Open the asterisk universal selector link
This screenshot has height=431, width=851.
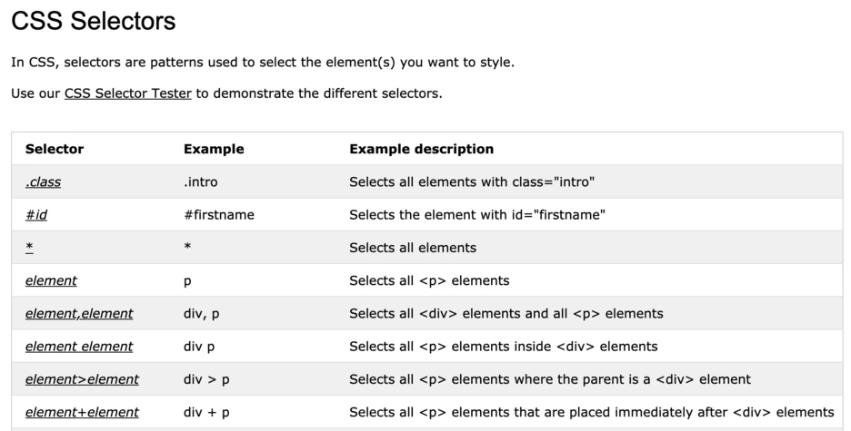pos(29,248)
